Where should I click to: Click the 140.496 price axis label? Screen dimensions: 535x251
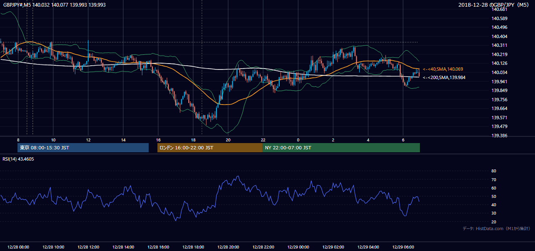[x=500, y=27]
